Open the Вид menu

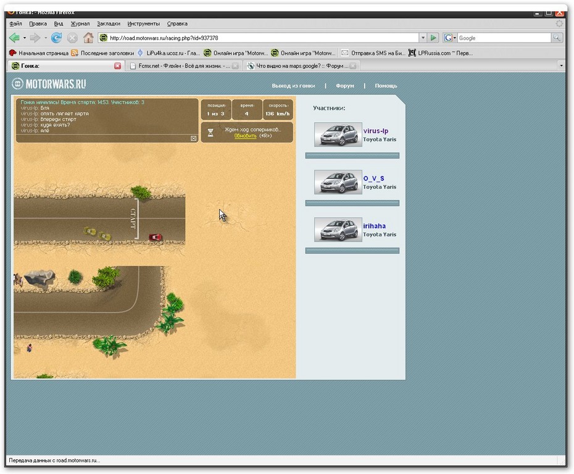pyautogui.click(x=59, y=23)
